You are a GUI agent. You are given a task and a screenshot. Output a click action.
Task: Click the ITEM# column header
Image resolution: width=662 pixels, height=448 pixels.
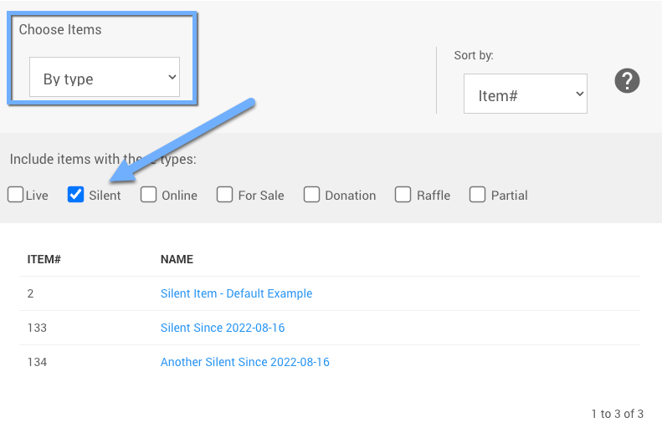coord(44,259)
